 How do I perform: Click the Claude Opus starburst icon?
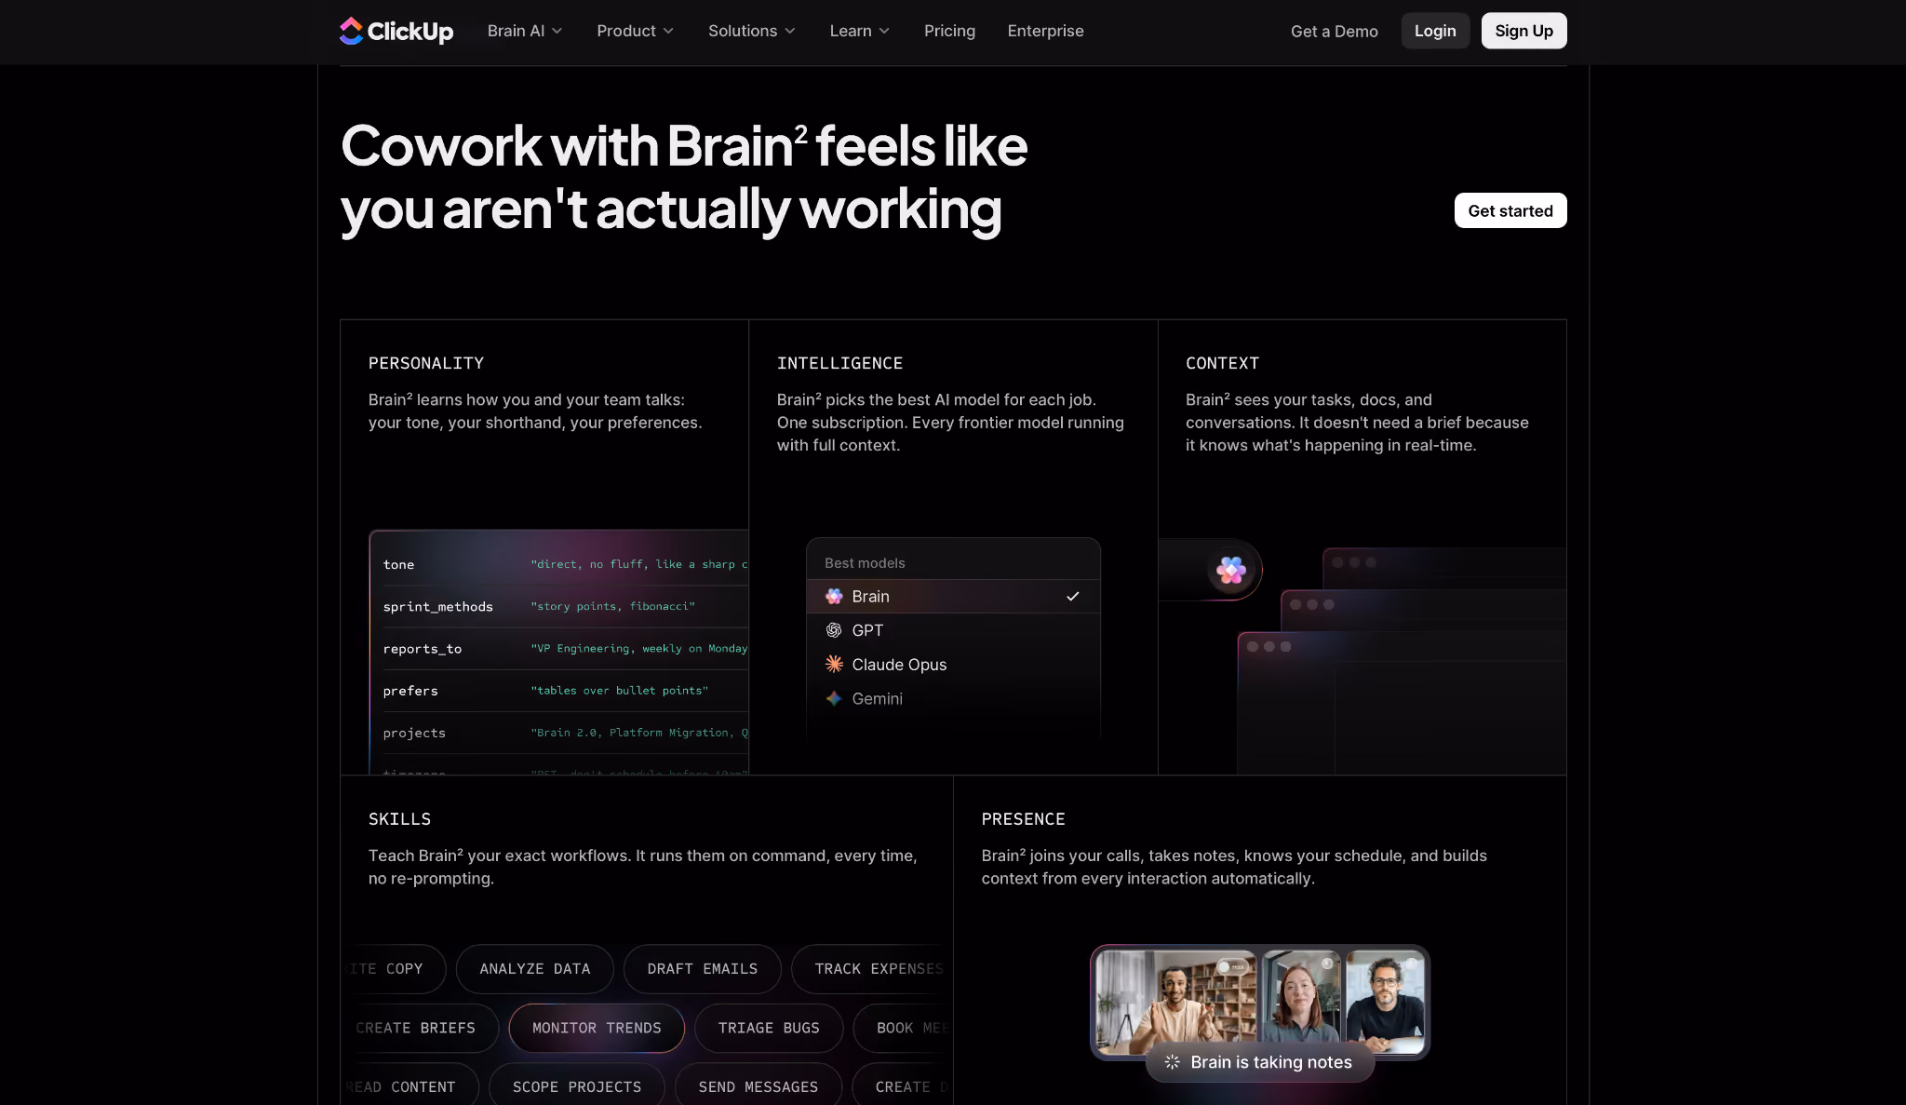[834, 665]
